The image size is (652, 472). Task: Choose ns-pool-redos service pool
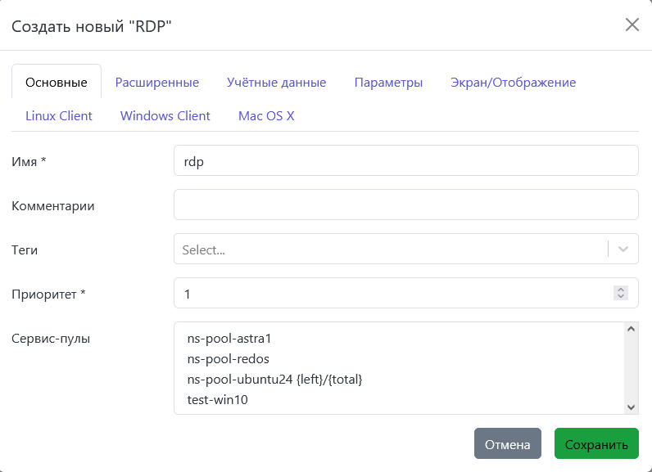pyautogui.click(x=228, y=358)
